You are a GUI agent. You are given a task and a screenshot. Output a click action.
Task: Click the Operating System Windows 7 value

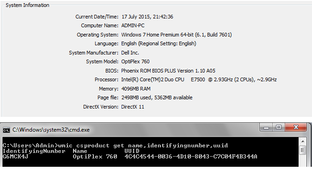pyautogui.click(x=177, y=35)
